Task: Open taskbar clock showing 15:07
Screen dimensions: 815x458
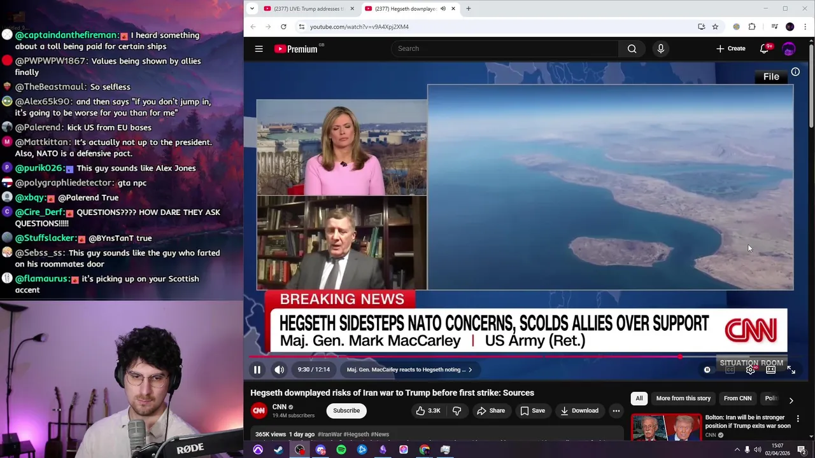Action: coord(777,450)
